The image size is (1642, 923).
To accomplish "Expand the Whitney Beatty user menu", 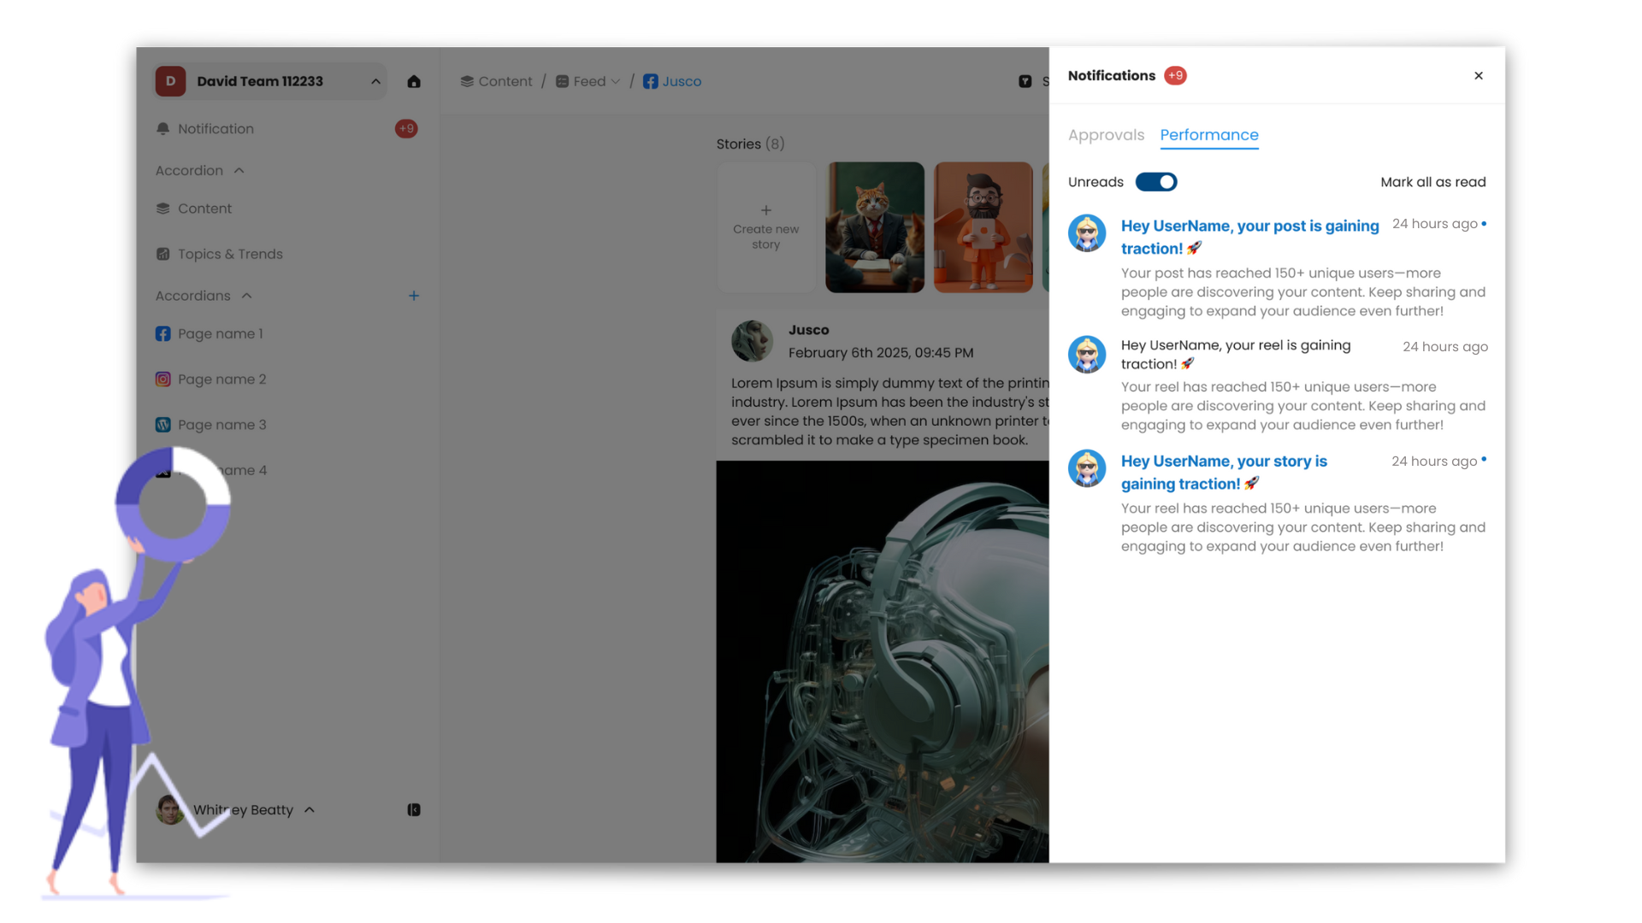I will tap(310, 809).
